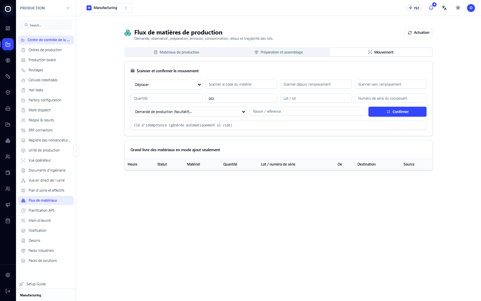
Task: Pin the PRODUCTION sidebar panel
Action: pos(68,8)
